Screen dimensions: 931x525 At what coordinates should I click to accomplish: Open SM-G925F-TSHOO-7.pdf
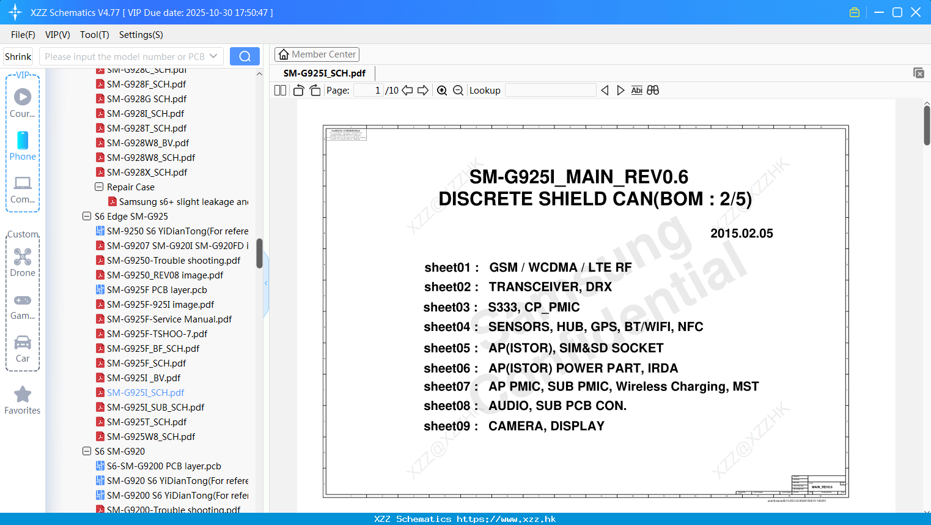(157, 333)
